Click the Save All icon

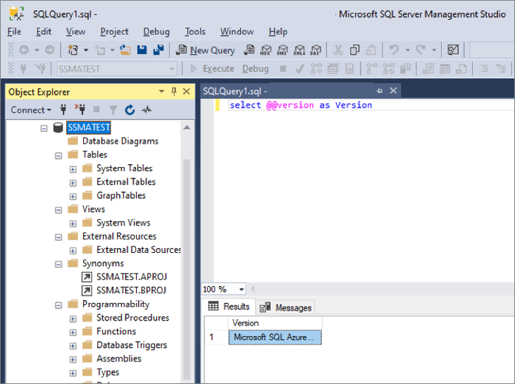(x=158, y=50)
